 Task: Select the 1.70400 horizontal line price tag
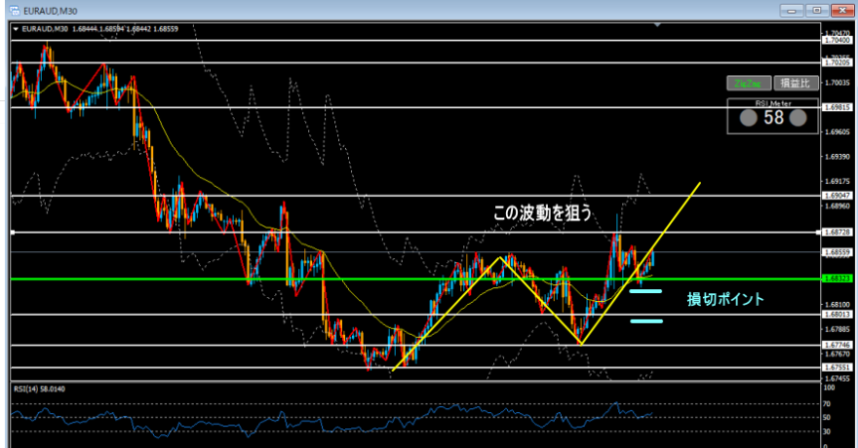(x=837, y=41)
